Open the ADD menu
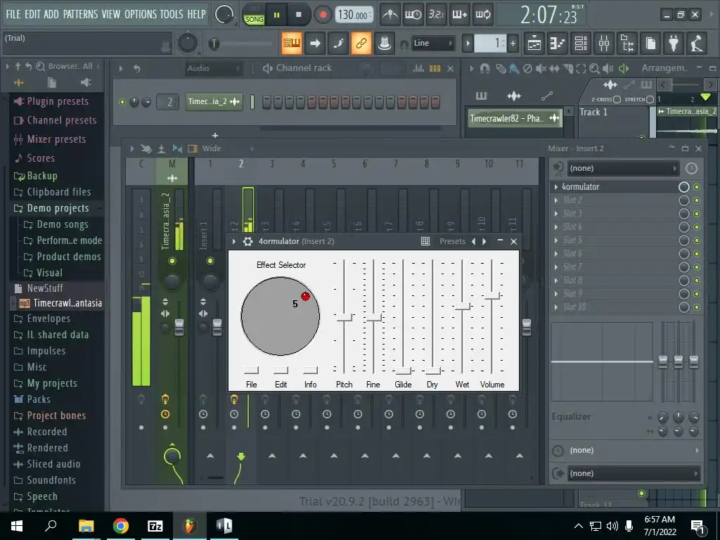720x540 pixels. tap(51, 14)
